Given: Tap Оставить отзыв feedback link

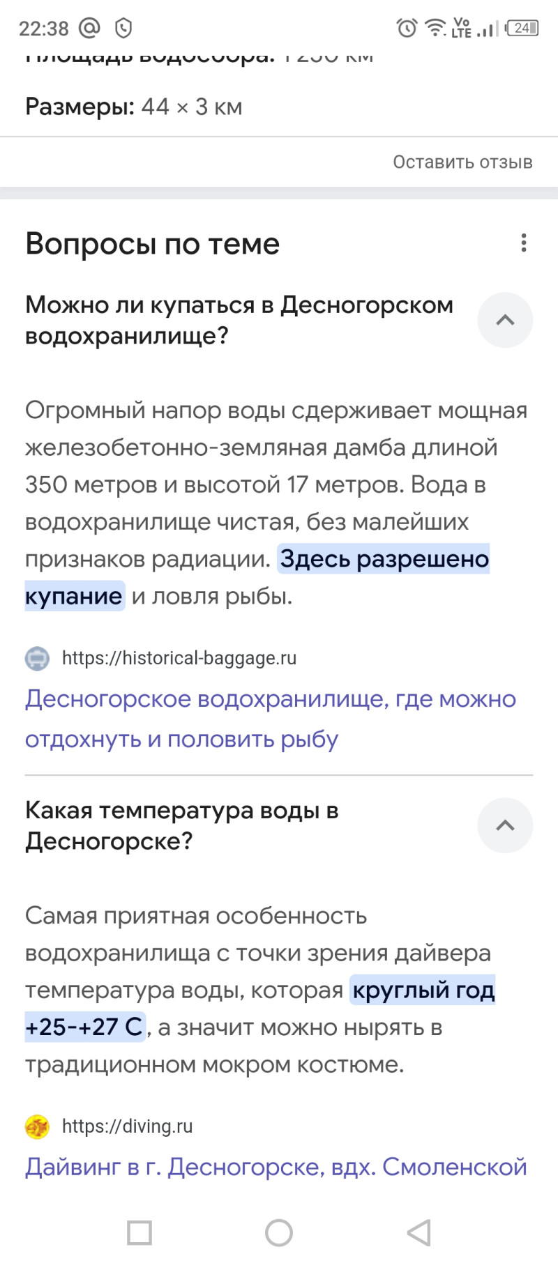Looking at the screenshot, I should [x=462, y=162].
